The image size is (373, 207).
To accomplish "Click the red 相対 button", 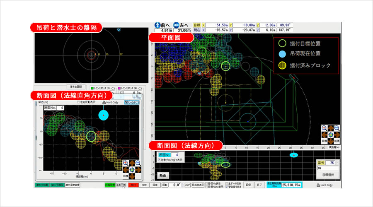I will coord(133,185).
